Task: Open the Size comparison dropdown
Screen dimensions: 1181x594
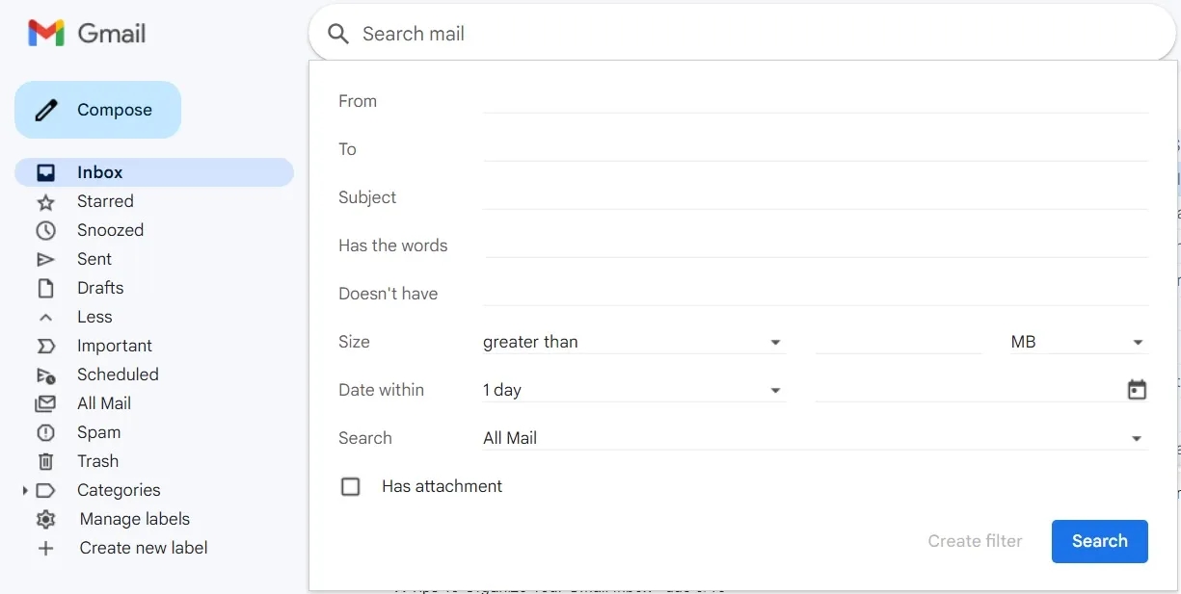Action: (x=775, y=342)
